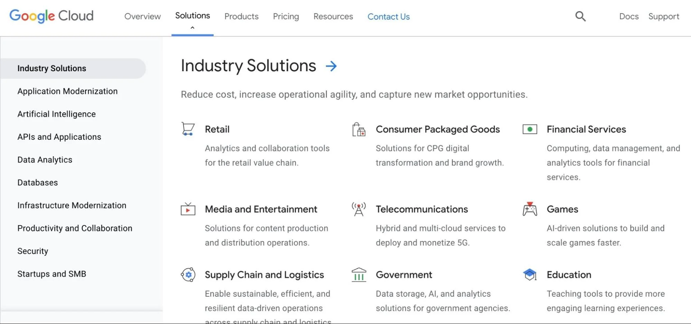Open the Education solution title
The width and height of the screenshot is (691, 324).
pyautogui.click(x=569, y=275)
